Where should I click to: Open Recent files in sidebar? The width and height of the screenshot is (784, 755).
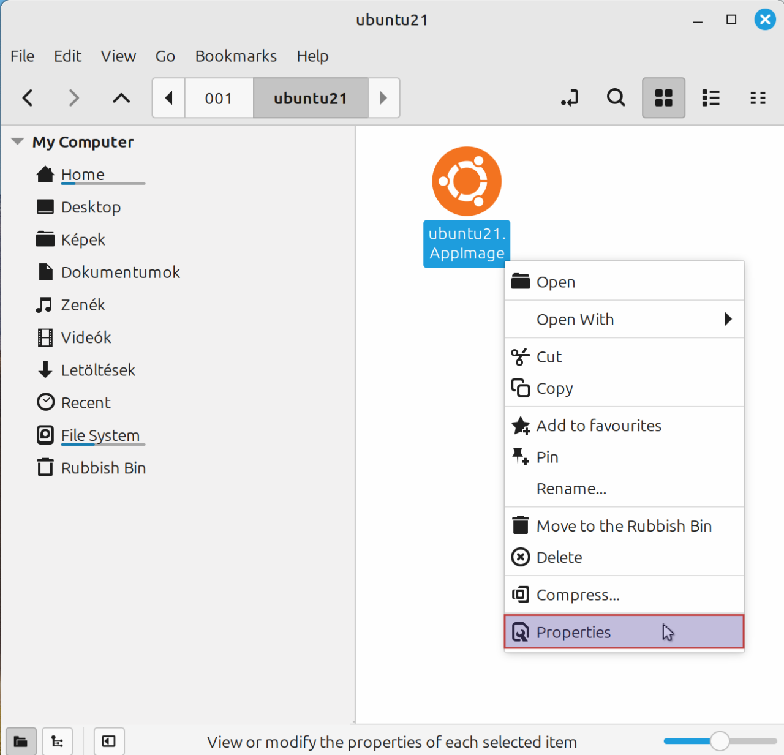(x=86, y=403)
